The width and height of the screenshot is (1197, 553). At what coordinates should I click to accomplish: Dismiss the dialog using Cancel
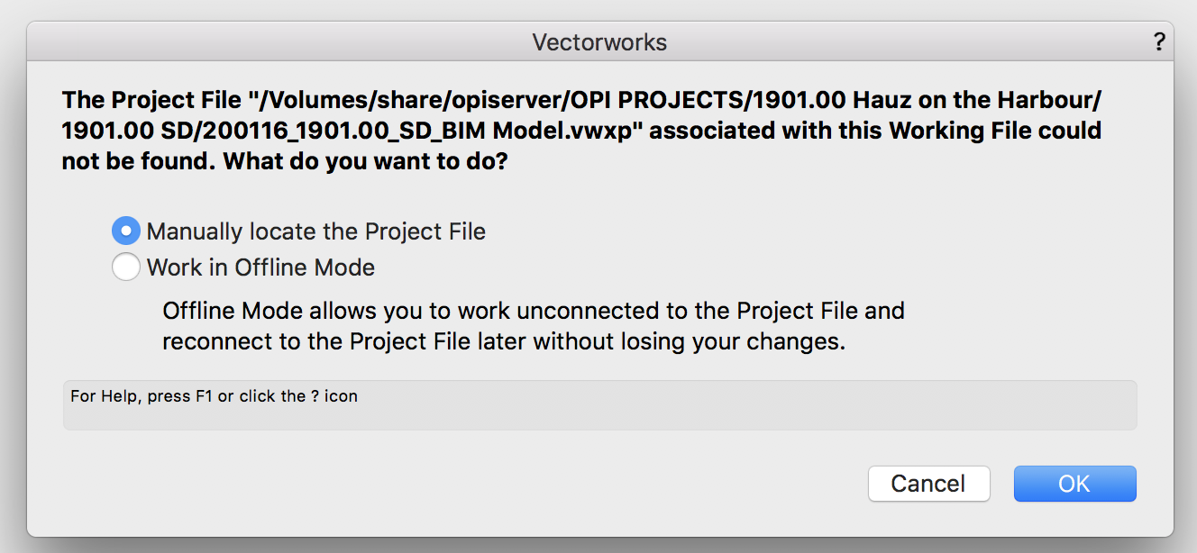[928, 484]
